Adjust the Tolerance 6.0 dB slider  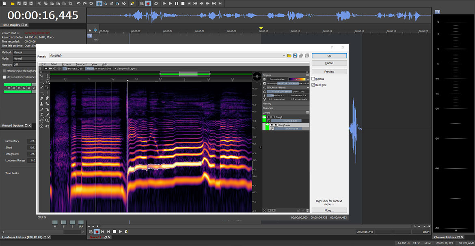coord(73,68)
